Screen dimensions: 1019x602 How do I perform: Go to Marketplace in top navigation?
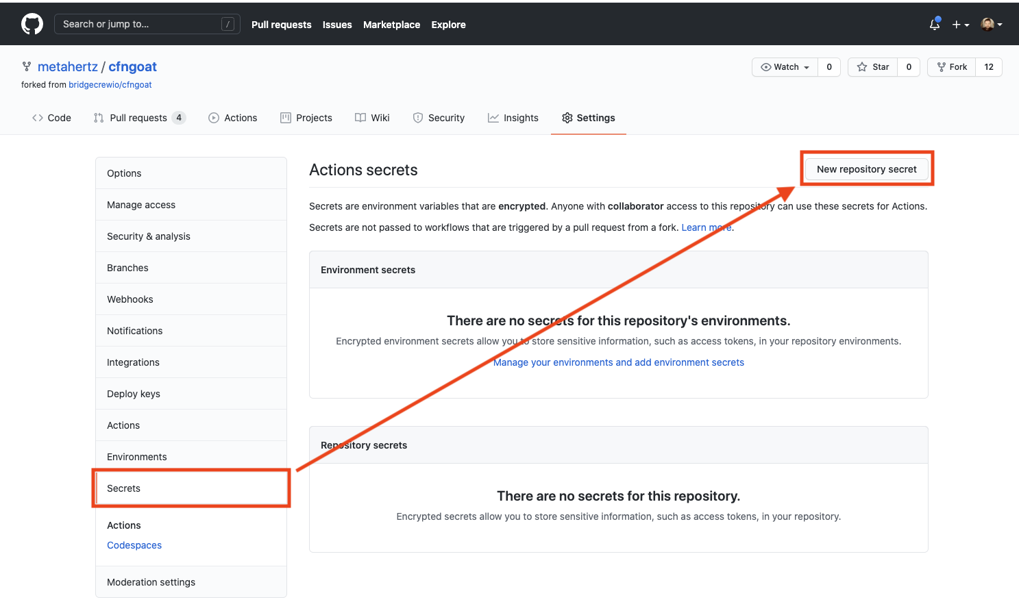click(391, 25)
